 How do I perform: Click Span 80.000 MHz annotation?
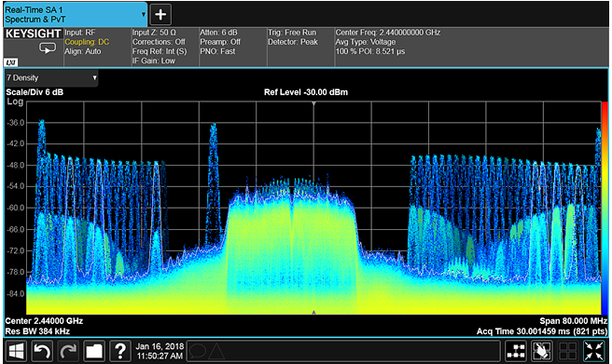click(574, 321)
